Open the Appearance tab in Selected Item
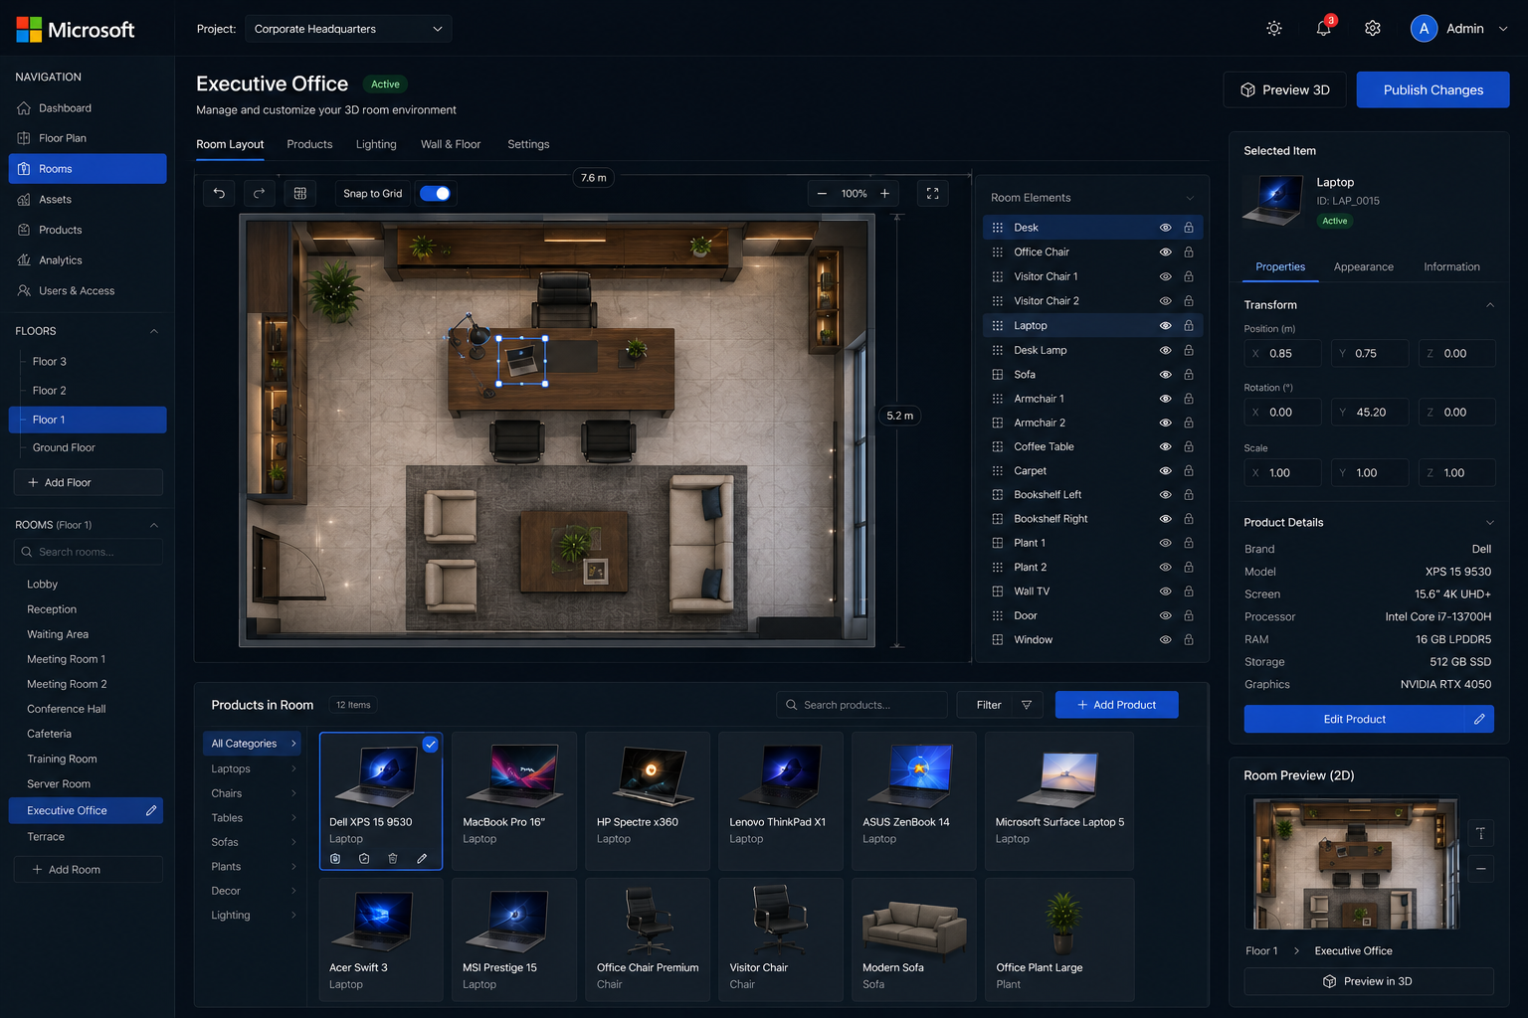 [x=1363, y=267]
